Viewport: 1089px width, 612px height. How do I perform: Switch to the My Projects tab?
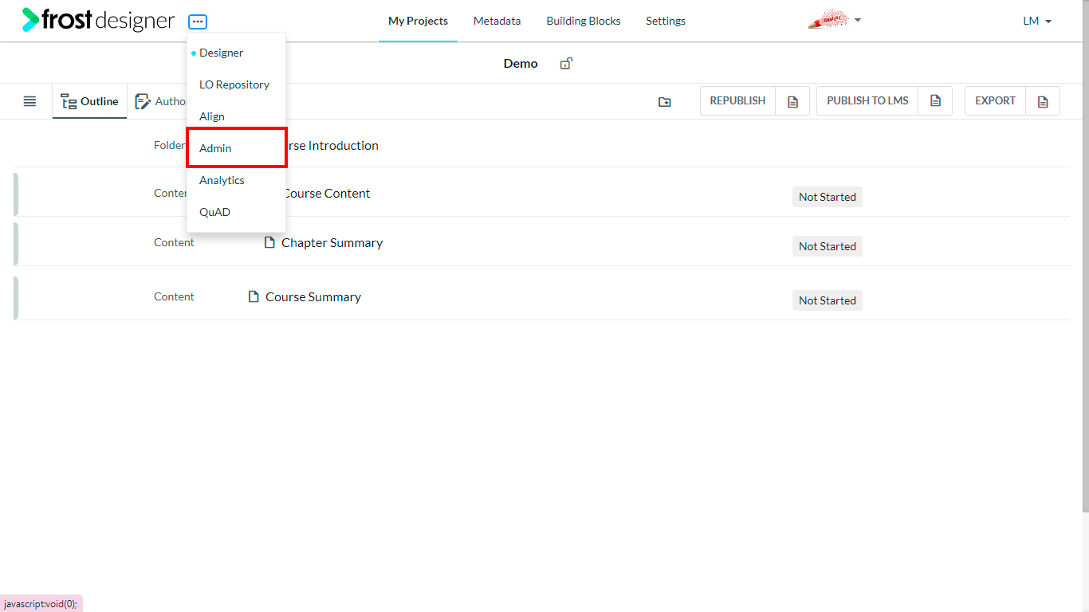click(x=418, y=21)
